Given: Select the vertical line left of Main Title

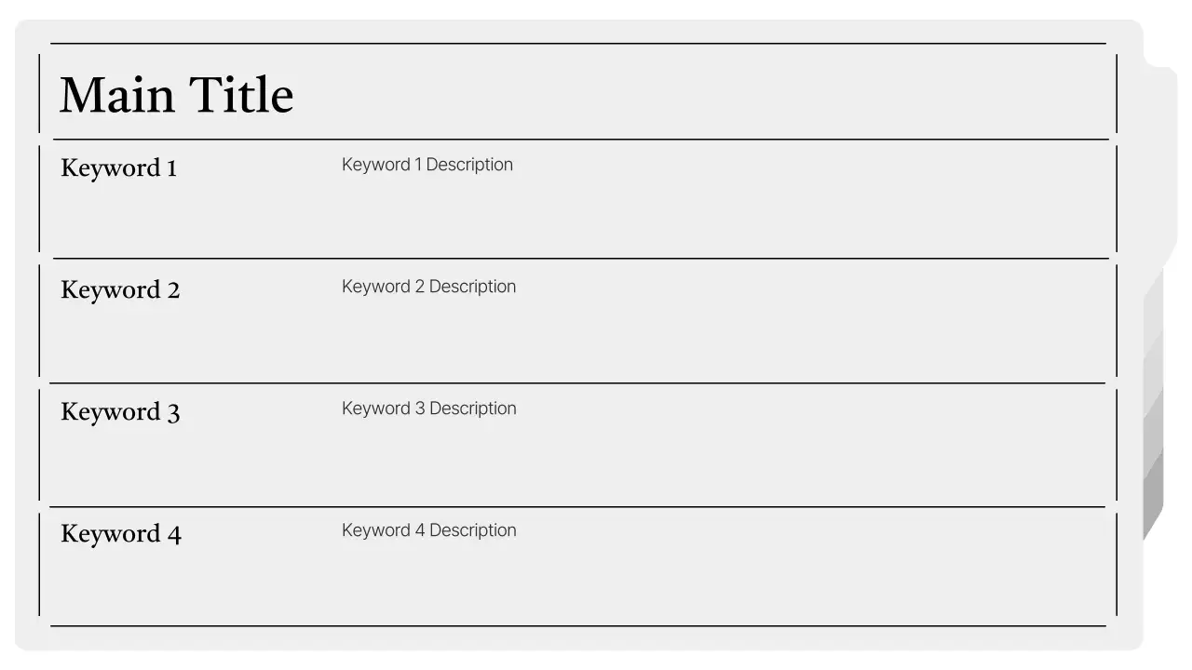Looking at the screenshot, I should 39,93.
